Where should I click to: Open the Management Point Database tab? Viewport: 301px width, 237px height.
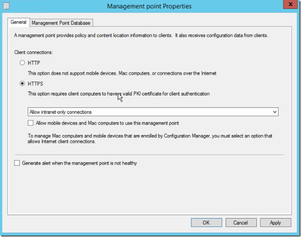coord(61,23)
